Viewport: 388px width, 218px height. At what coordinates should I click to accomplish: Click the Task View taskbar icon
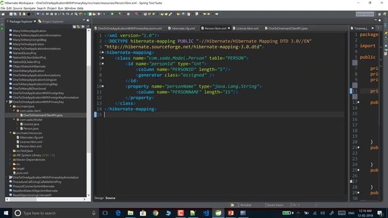tap(105, 213)
